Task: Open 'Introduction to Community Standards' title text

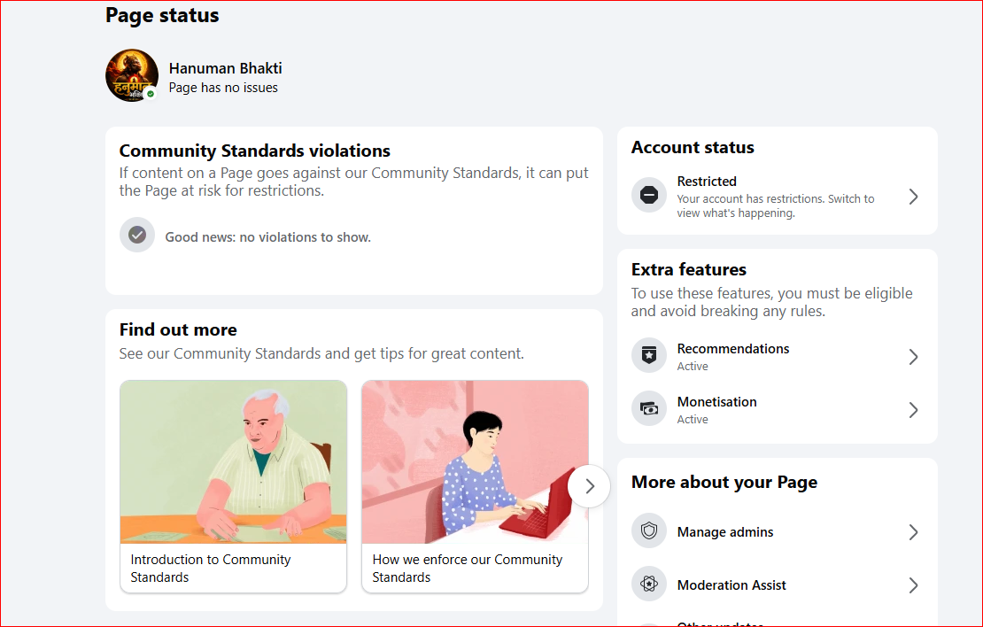Action: click(211, 568)
